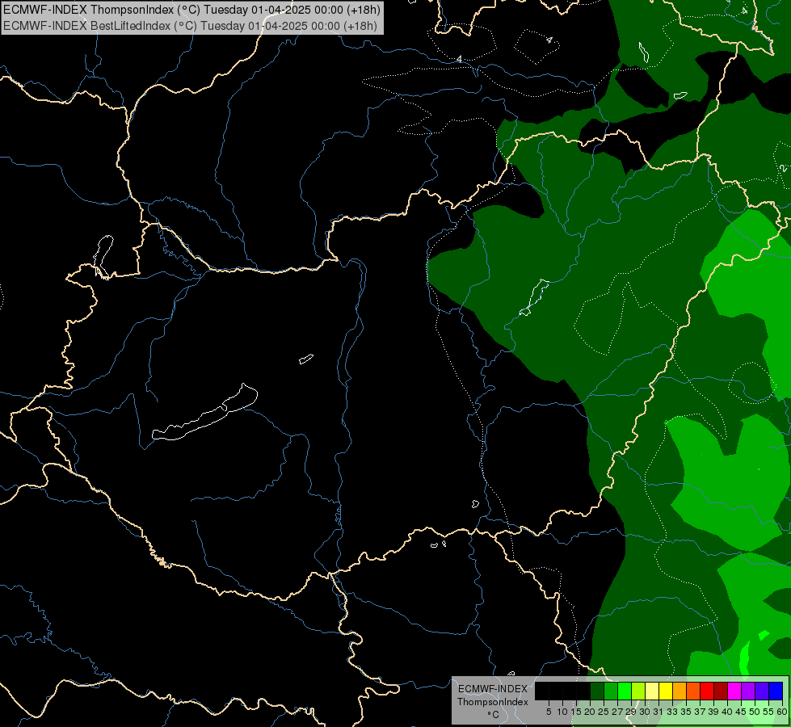791x727 pixels.
Task: Click the ThompsonIndex title line at top
Action: pos(191,10)
